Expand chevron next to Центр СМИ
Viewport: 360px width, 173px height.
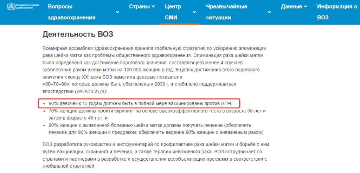(194, 12)
